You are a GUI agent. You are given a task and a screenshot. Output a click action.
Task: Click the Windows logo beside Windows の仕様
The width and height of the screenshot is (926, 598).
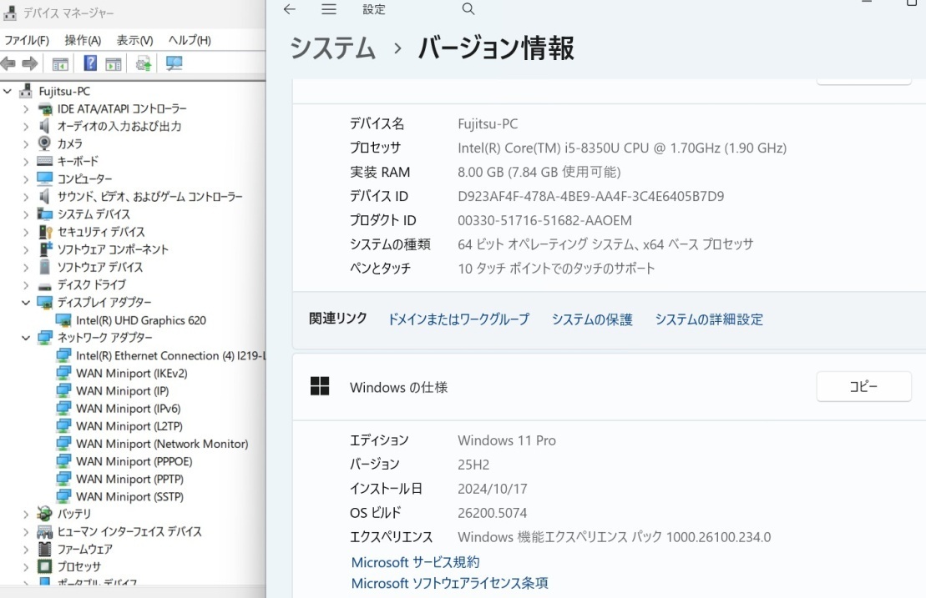tap(320, 386)
